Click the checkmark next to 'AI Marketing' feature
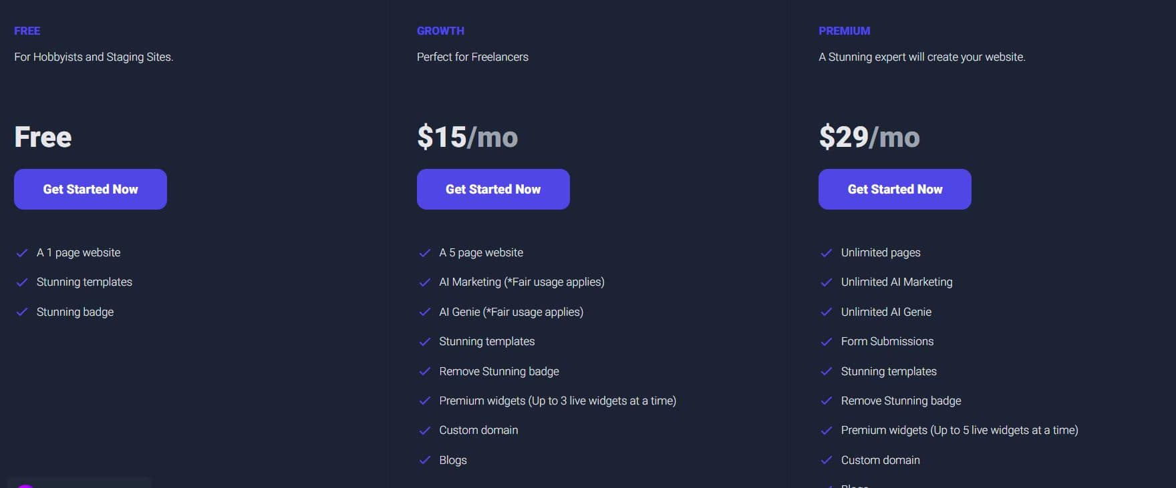The width and height of the screenshot is (1176, 488). (425, 282)
